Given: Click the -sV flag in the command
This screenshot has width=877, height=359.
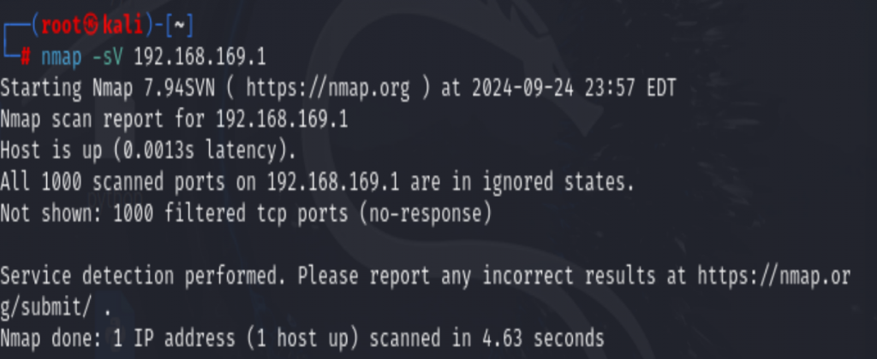Looking at the screenshot, I should pos(107,57).
